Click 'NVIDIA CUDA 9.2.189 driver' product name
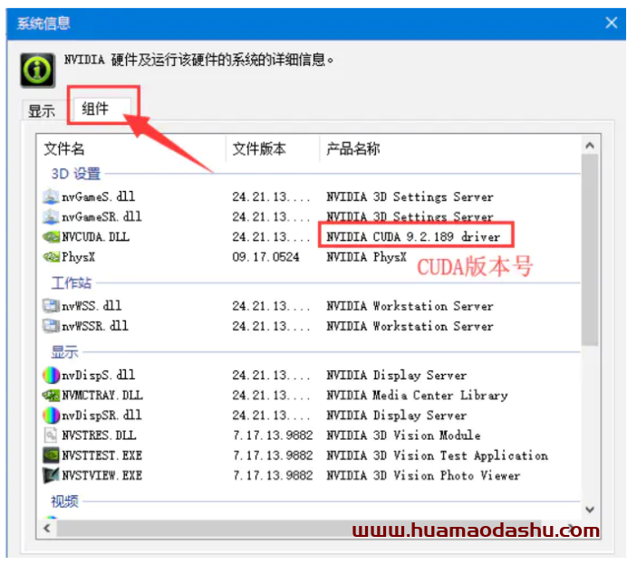 (413, 237)
